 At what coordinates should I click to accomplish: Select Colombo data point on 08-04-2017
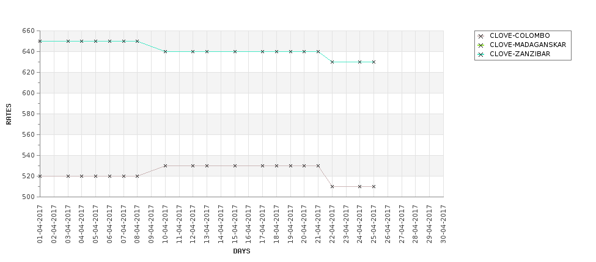point(137,176)
